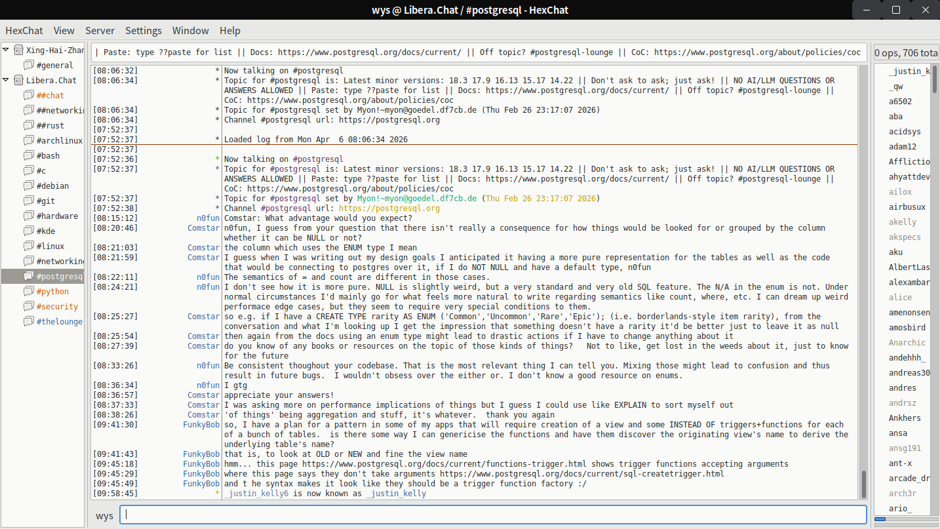Click the Xing-Hai-Zhan server icon
This screenshot has width=940, height=529.
(x=18, y=50)
